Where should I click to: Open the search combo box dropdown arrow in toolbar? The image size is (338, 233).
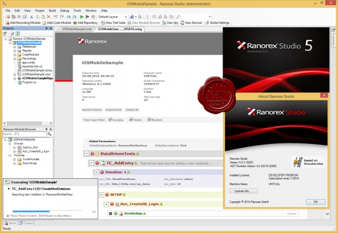click(210, 16)
